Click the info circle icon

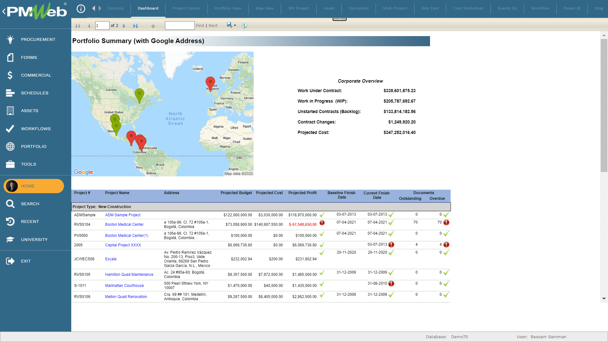tap(81, 9)
